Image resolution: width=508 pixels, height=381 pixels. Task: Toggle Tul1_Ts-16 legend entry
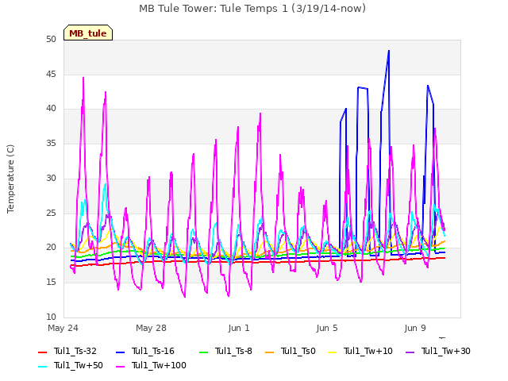pyautogui.click(x=145, y=351)
